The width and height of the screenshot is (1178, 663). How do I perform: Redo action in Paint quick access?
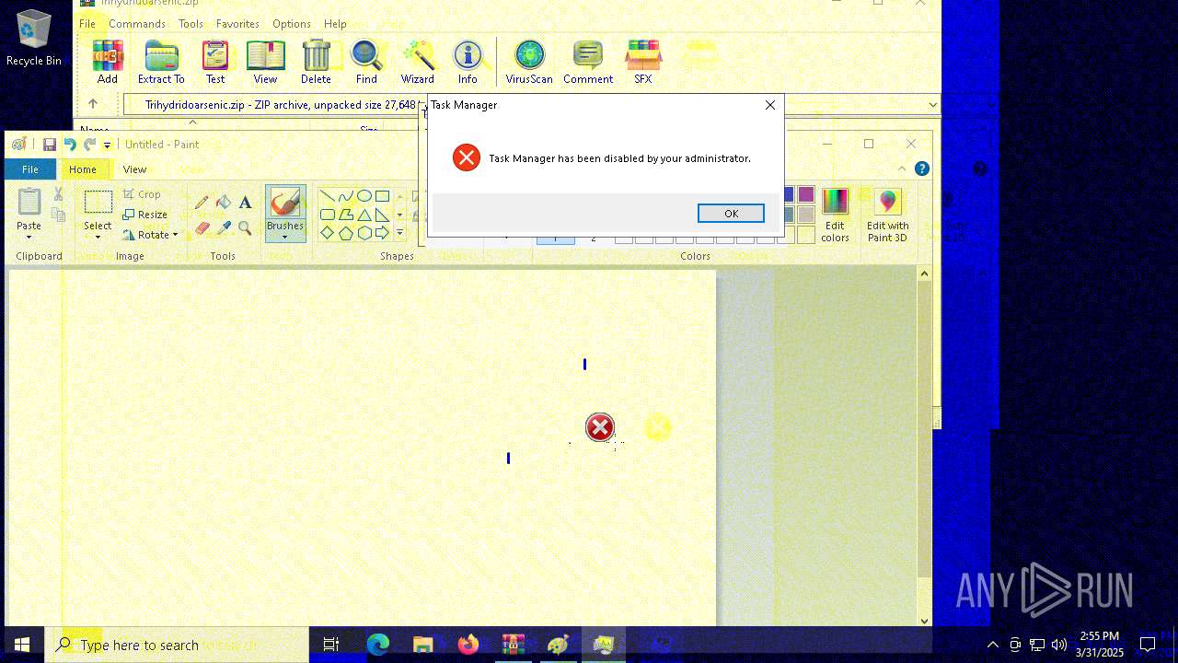pos(89,145)
